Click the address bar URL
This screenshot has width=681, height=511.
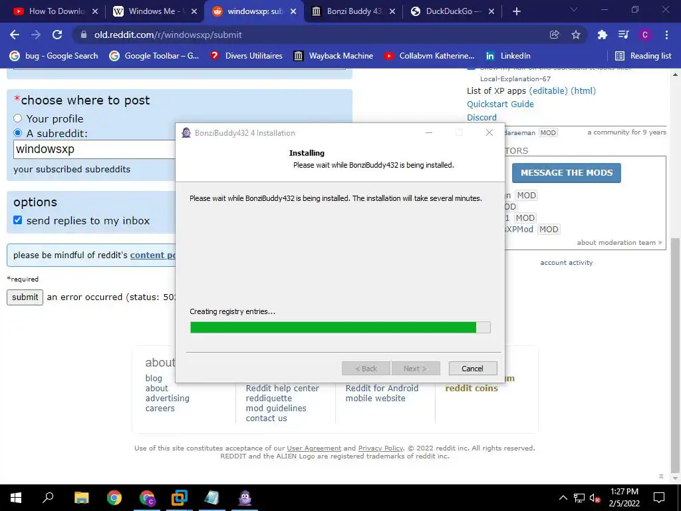click(168, 35)
